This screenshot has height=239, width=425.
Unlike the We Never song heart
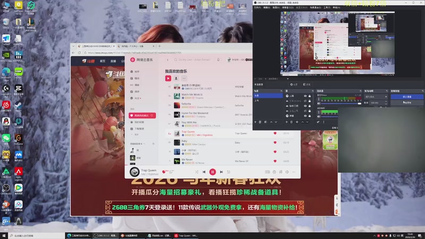pos(275,161)
